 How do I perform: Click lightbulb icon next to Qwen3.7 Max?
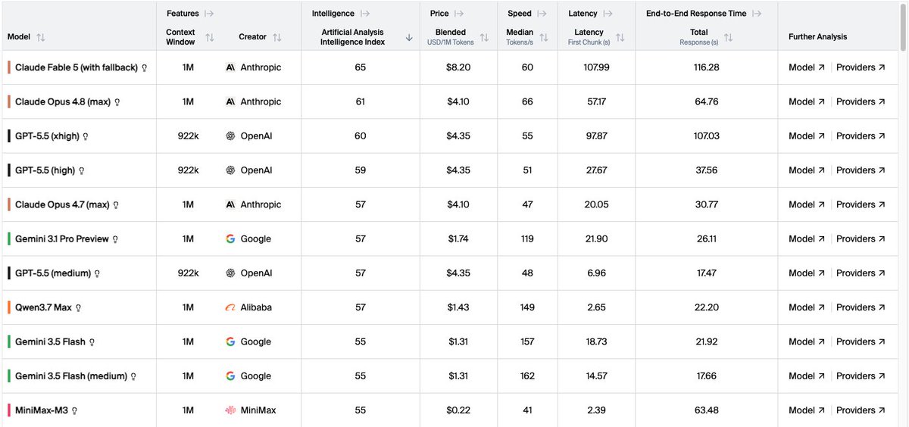[78, 308]
